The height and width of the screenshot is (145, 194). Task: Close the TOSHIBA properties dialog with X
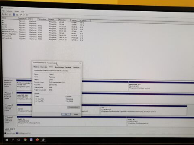[x=80, y=63]
